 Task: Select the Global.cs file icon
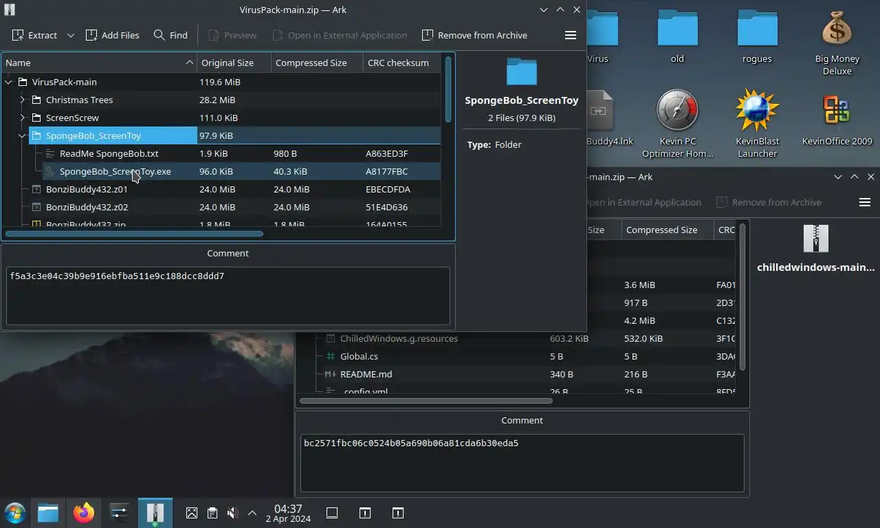point(331,356)
